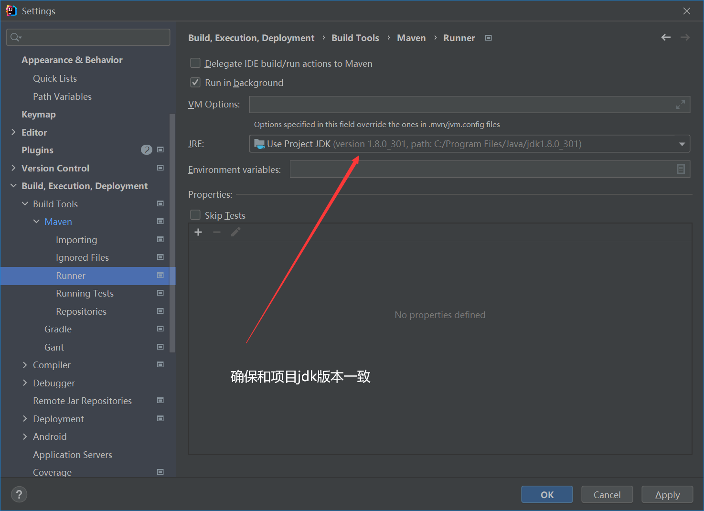Click the project icon on Ignored Files row
This screenshot has width=704, height=511.
point(160,257)
